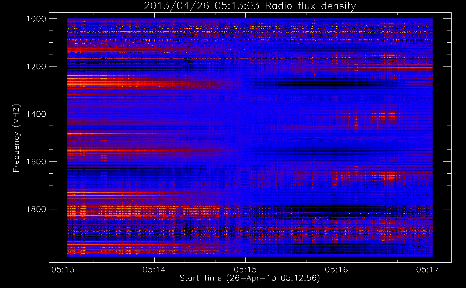Select the 1000 frequency tick label
This screenshot has width=466, height=288.
point(36,19)
